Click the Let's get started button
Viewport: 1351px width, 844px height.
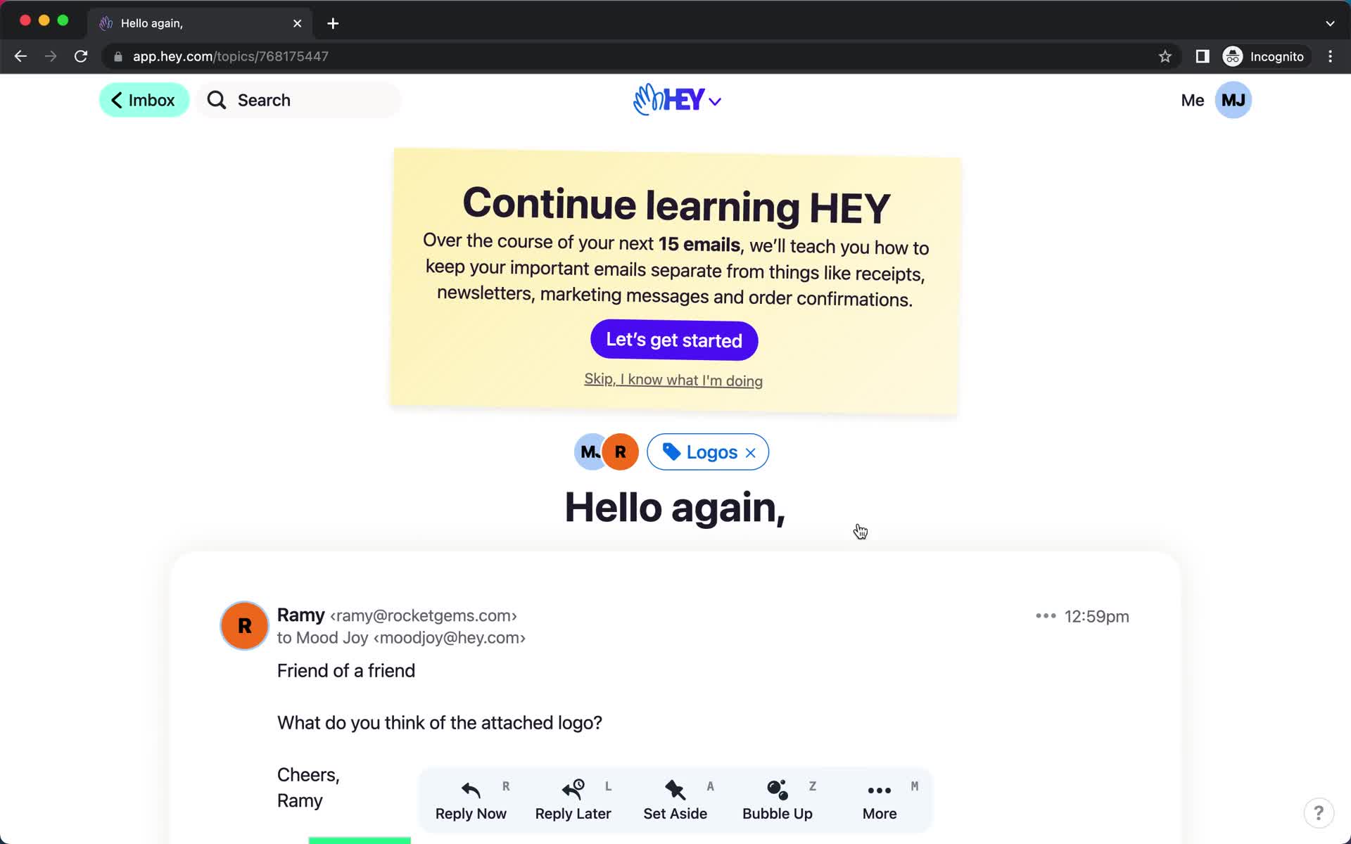tap(674, 340)
